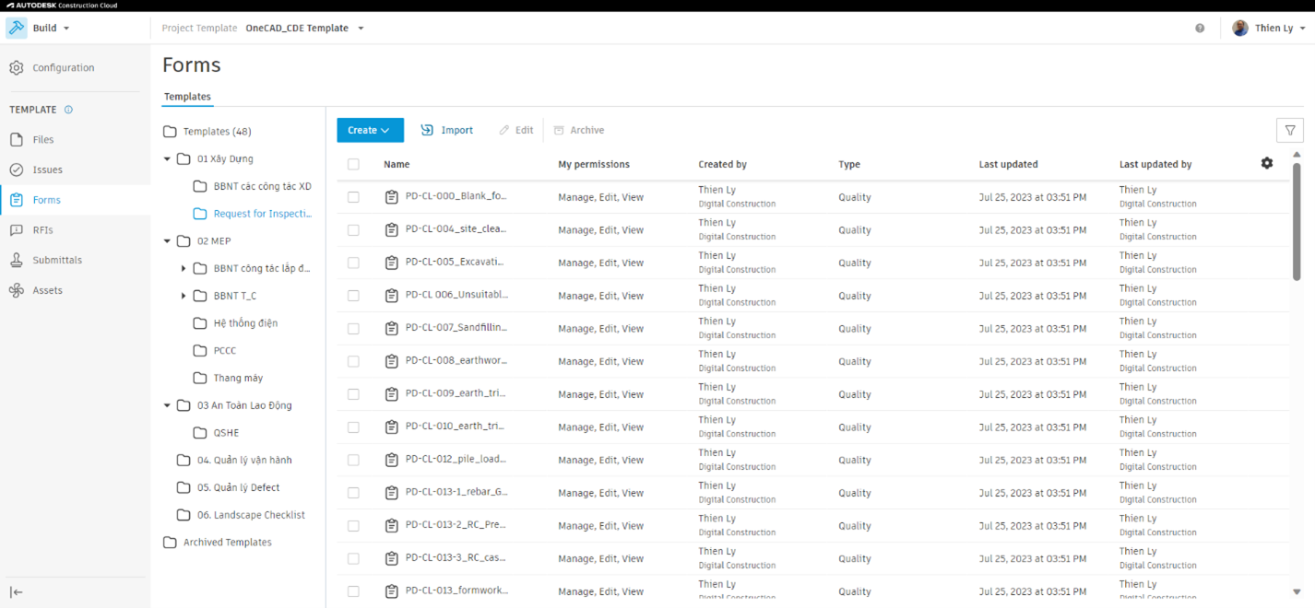Click the form list vertical scrollbar

click(x=1297, y=221)
